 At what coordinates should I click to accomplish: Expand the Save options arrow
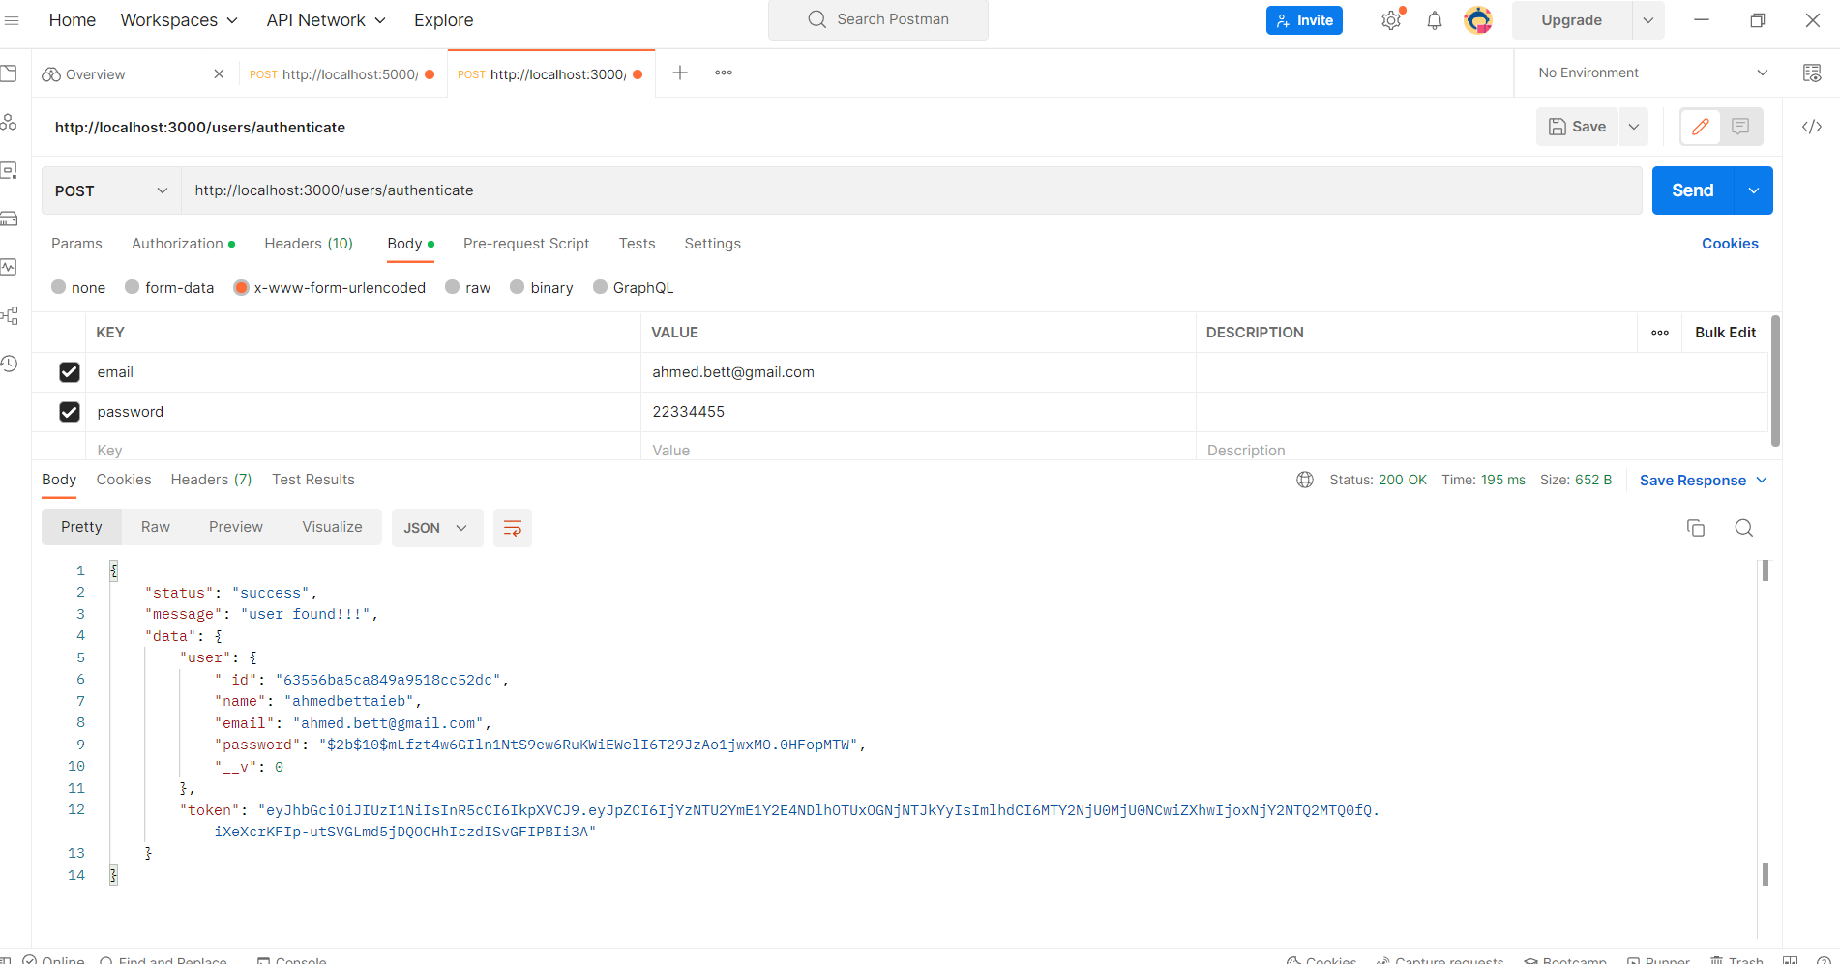pyautogui.click(x=1634, y=127)
